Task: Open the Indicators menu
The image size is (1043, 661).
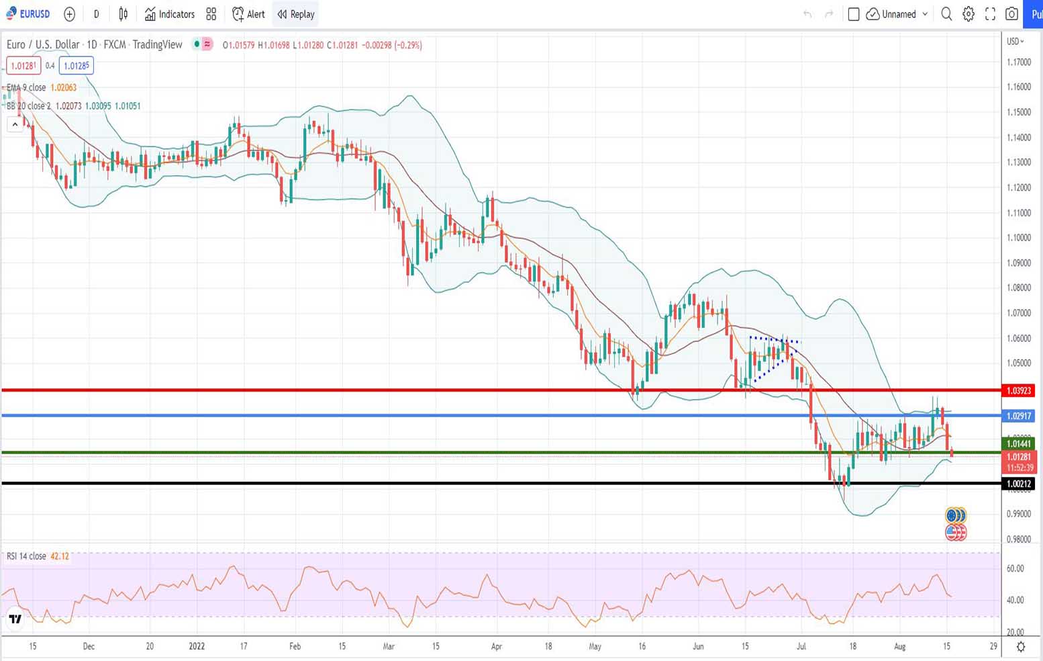Action: pos(170,14)
